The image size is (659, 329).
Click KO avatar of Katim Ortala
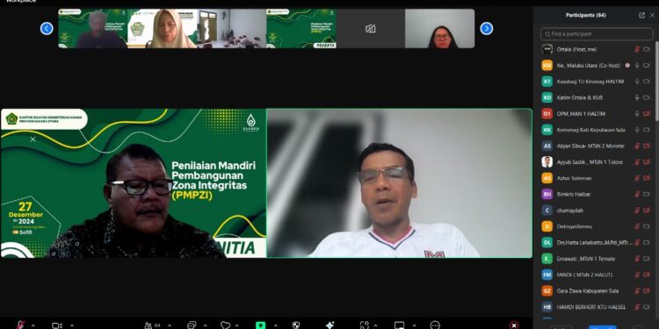[547, 97]
